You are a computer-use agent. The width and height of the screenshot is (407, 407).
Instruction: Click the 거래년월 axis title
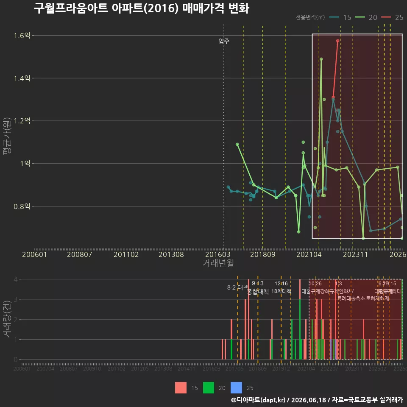tap(218, 263)
